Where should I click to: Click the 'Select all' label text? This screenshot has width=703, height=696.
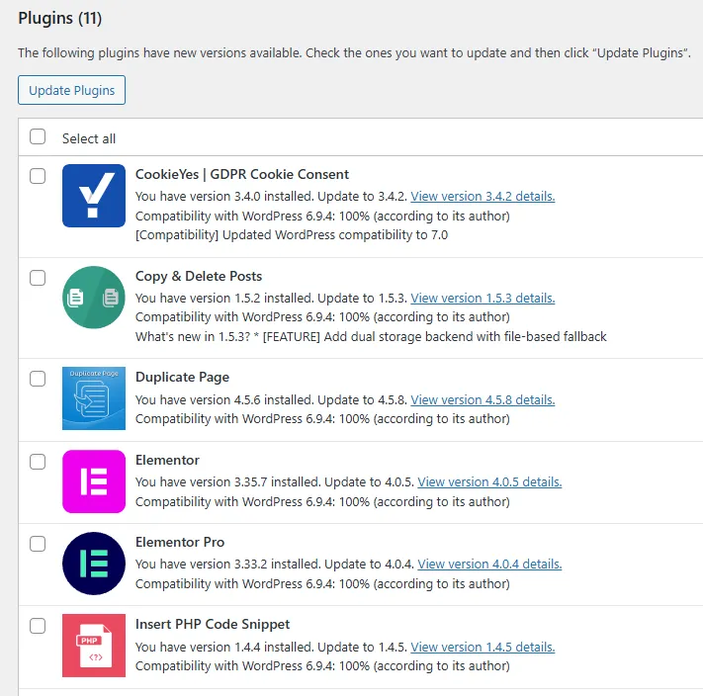pyautogui.click(x=89, y=139)
